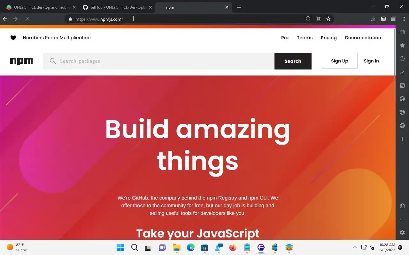Go back to the previous page

(x=5, y=19)
